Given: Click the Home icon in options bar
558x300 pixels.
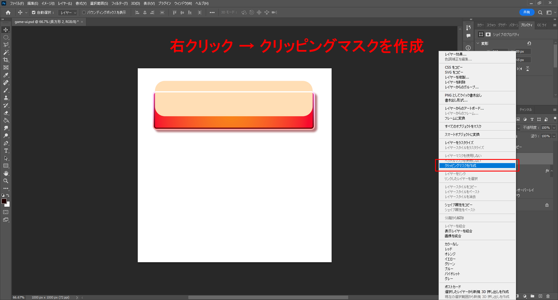Looking at the screenshot, I should (8, 12).
